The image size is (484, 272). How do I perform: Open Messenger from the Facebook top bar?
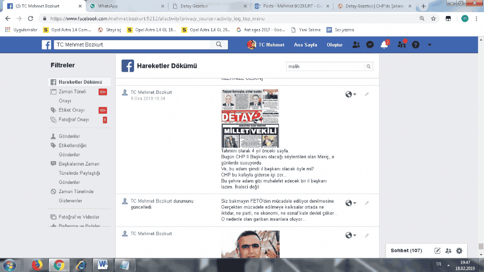370,45
